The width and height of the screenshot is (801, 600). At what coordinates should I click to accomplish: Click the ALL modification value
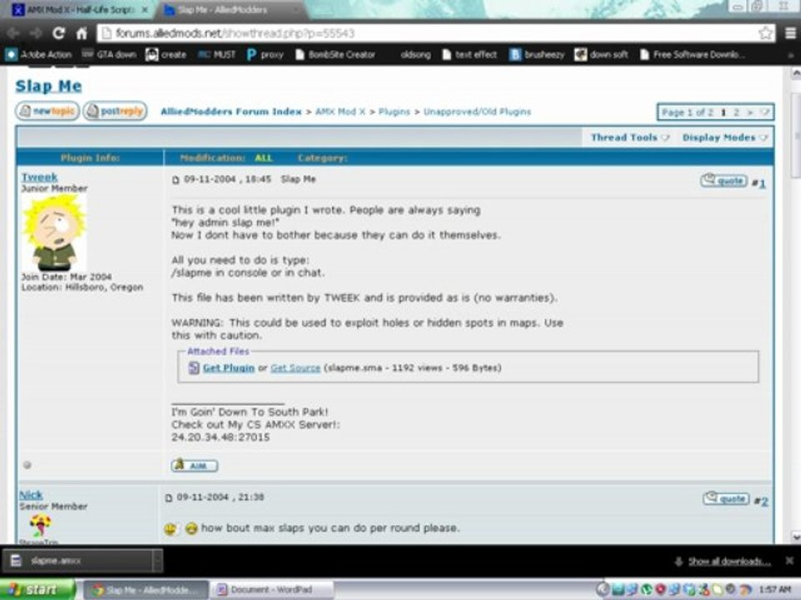pyautogui.click(x=263, y=158)
